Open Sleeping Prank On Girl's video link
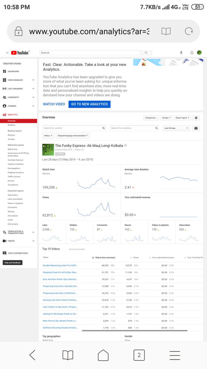This screenshot has width=207, height=369. (60, 272)
